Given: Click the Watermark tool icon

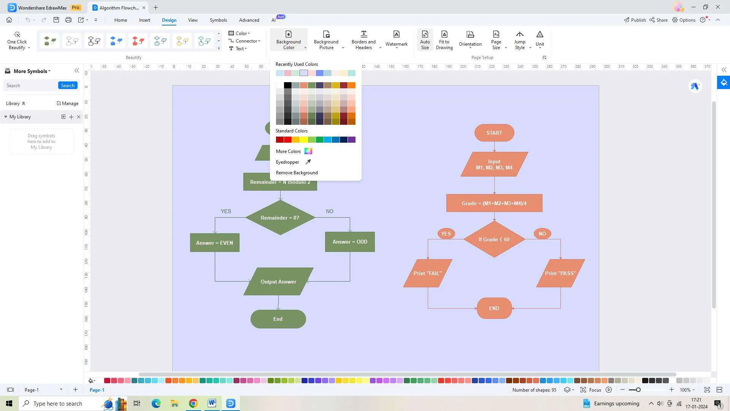Looking at the screenshot, I should point(396,38).
